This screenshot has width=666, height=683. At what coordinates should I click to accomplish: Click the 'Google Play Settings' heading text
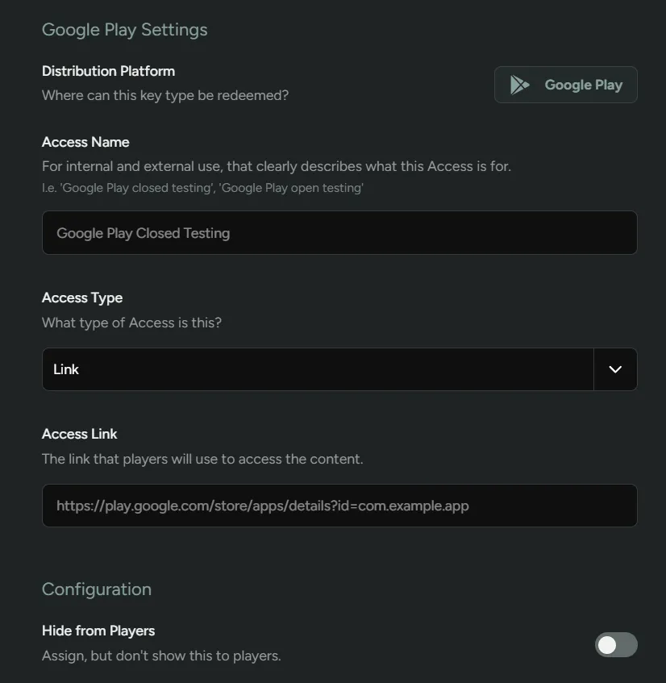click(x=125, y=30)
